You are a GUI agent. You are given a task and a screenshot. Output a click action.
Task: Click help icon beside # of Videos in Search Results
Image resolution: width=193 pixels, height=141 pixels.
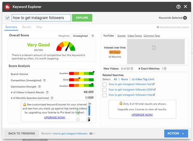[x=47, y=92]
